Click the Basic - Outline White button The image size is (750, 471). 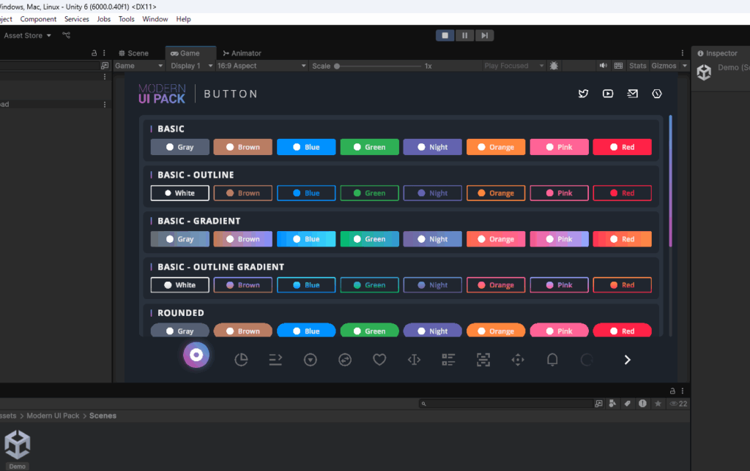click(180, 193)
